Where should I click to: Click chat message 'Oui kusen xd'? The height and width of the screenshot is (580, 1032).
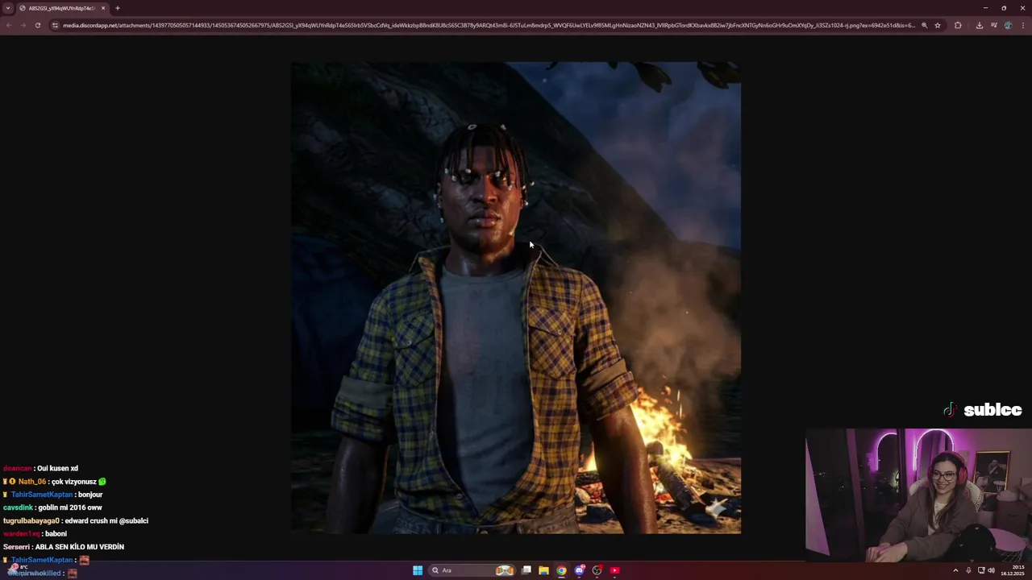pyautogui.click(x=57, y=469)
